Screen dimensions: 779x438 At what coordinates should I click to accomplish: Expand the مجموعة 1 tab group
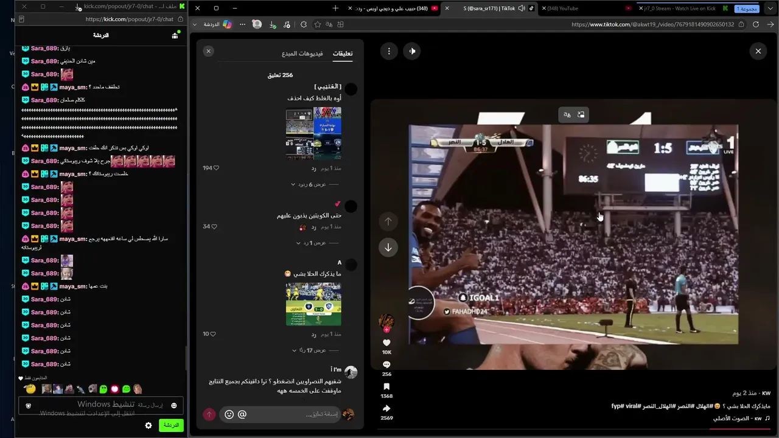click(x=747, y=9)
